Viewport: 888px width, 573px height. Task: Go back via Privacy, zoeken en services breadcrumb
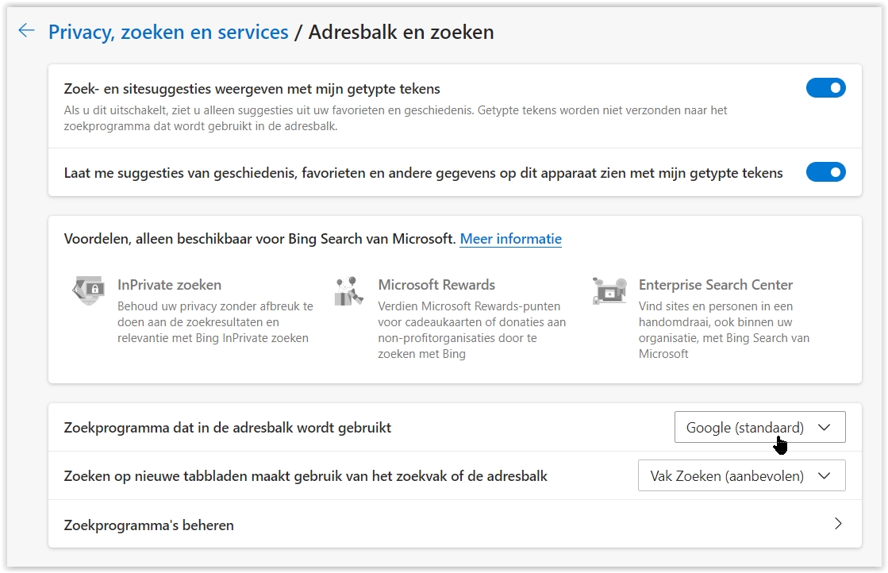pyautogui.click(x=168, y=32)
